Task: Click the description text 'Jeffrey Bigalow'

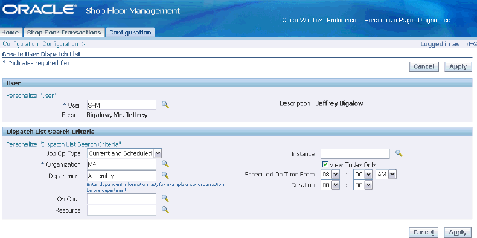Action: click(x=339, y=103)
